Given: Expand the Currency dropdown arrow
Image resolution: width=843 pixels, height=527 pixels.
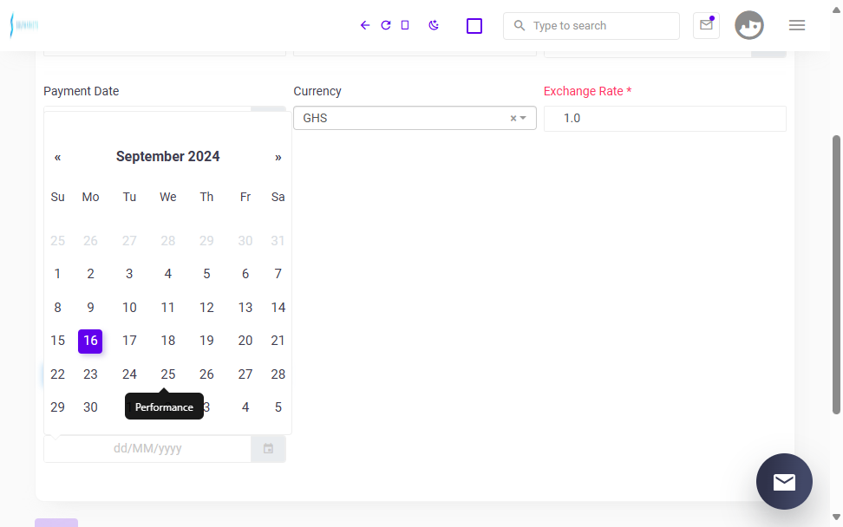Looking at the screenshot, I should (523, 118).
